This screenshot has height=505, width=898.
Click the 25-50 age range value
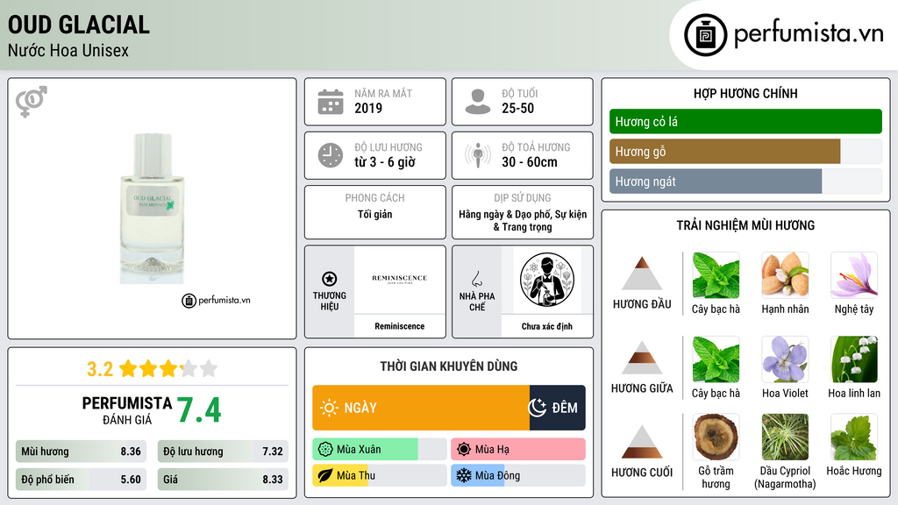tap(517, 108)
